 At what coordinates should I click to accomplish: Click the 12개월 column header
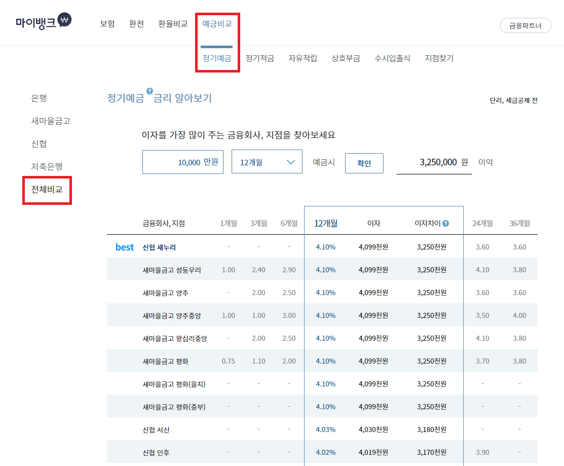pos(326,224)
